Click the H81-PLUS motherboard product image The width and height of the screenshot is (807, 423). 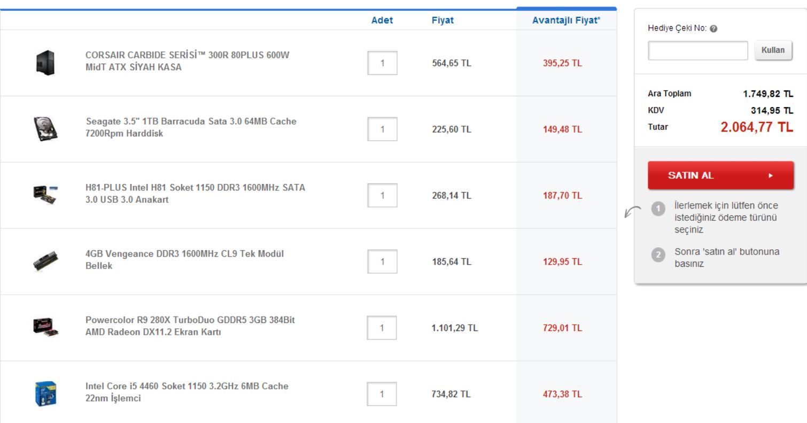click(45, 195)
